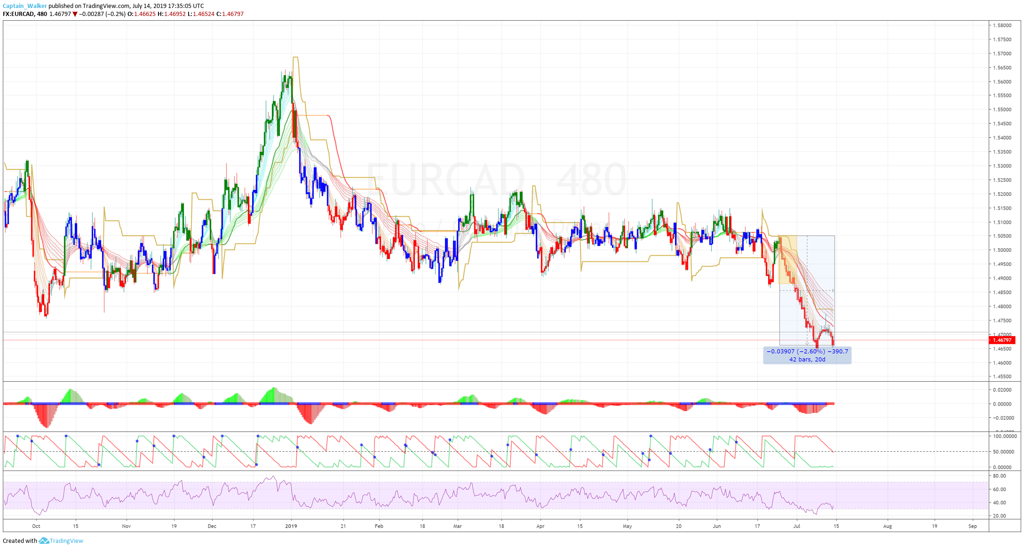Click the red 1.46797 current price tag

pos(1002,340)
